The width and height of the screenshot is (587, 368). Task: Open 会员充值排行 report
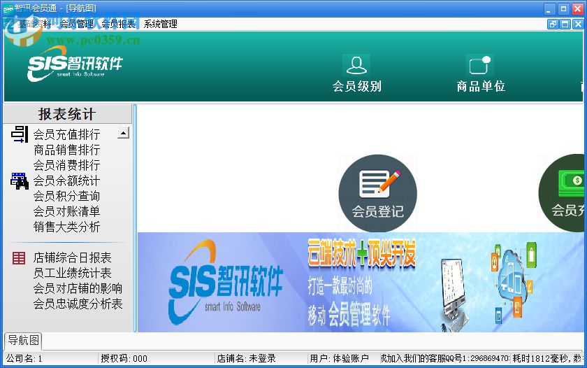66,134
